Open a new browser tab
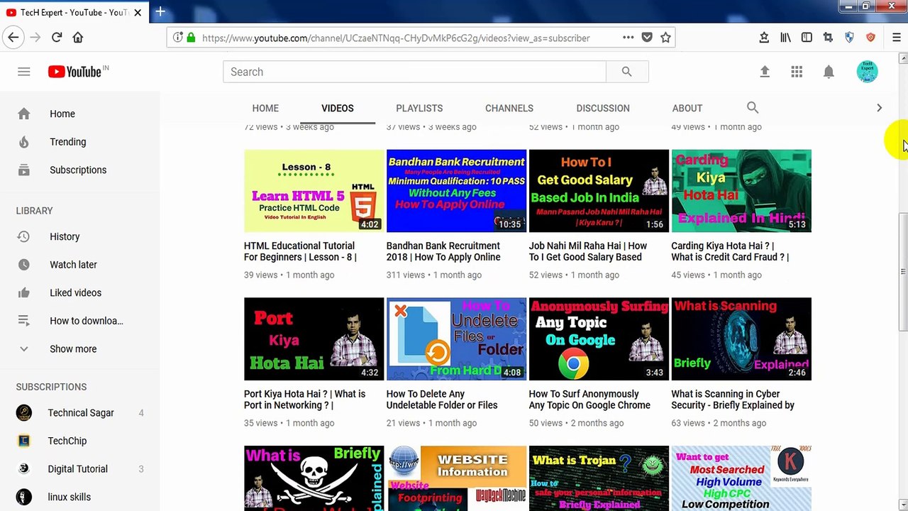 point(160,11)
